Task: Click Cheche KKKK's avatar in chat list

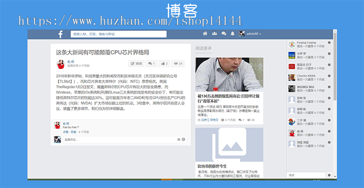Action: point(292,78)
